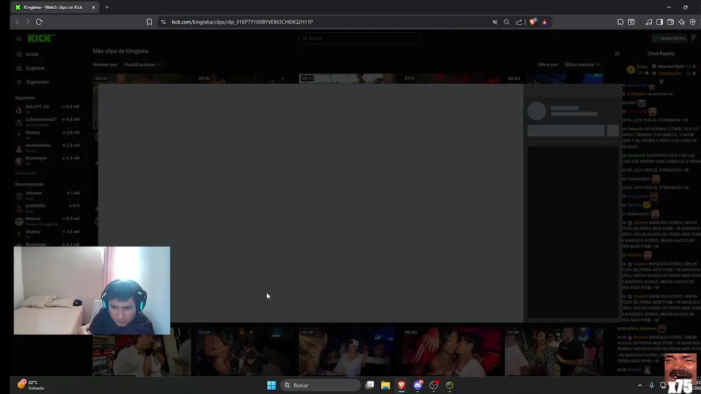Show hidden system tray icons
Viewport: 701px width, 394px height.
click(640, 385)
